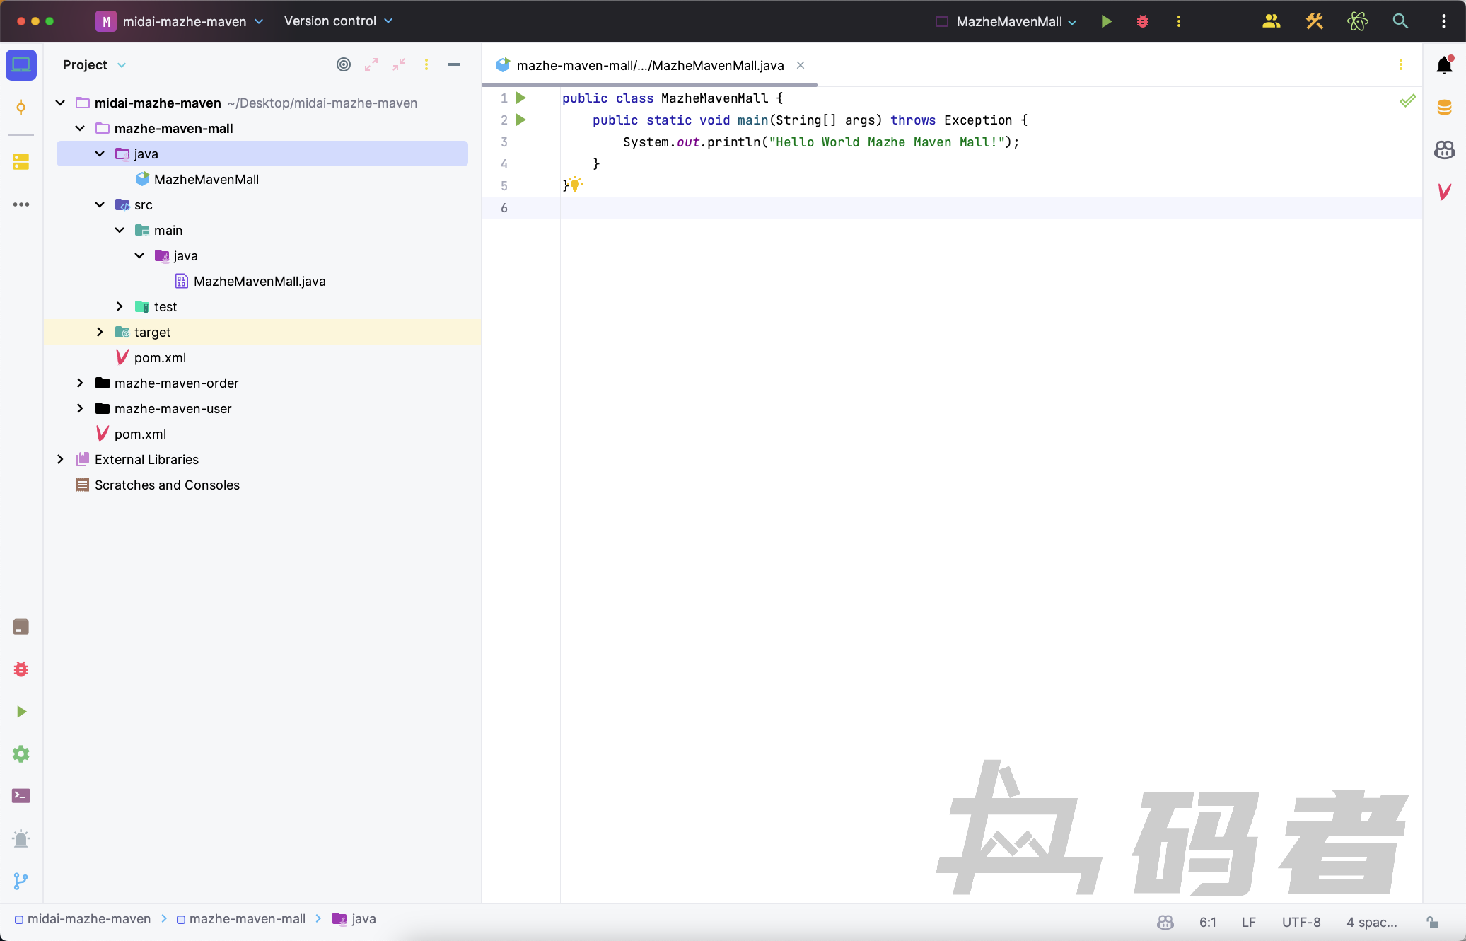Toggle read-only lock icon in status bar
Image resolution: width=1466 pixels, height=941 pixels.
[1432, 922]
